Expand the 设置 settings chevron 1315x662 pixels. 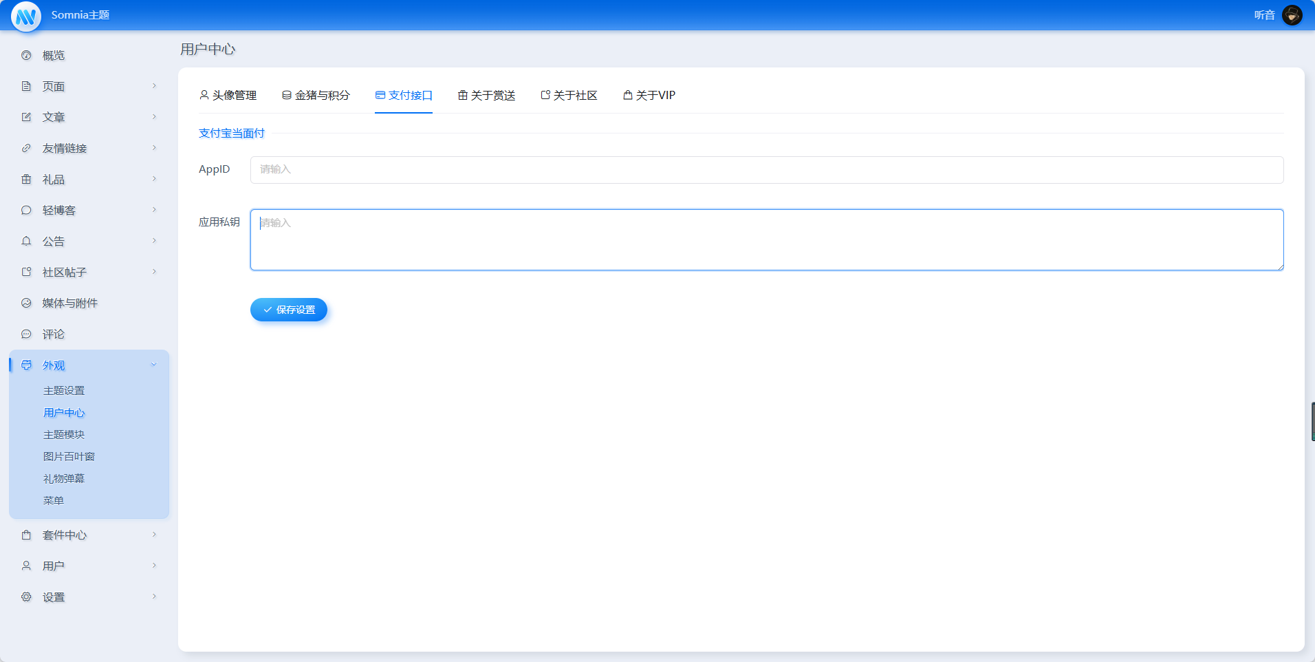[154, 597]
